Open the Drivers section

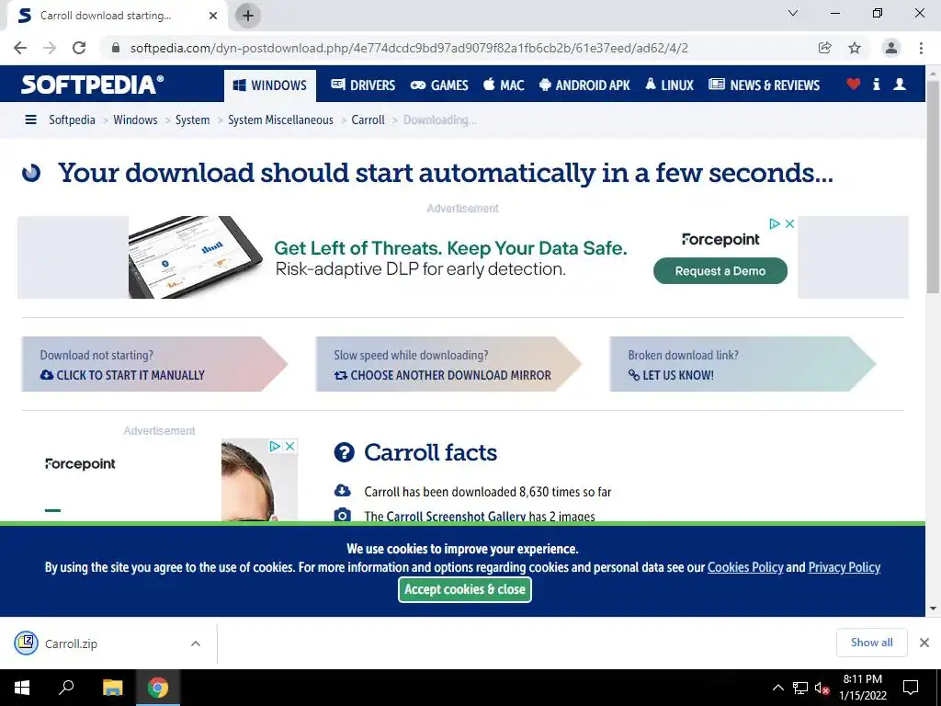coord(363,85)
